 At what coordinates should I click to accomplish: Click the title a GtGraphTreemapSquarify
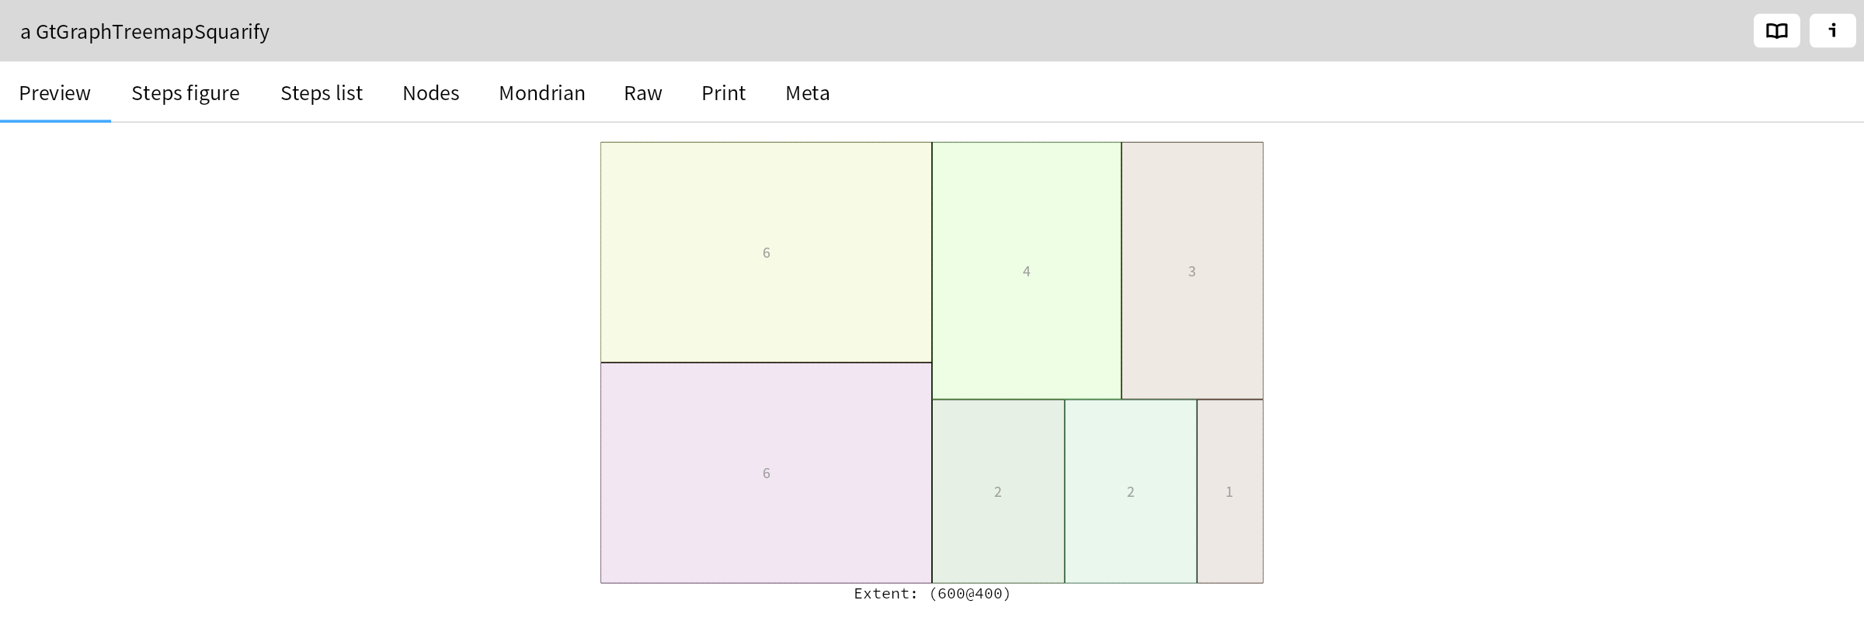click(x=145, y=32)
